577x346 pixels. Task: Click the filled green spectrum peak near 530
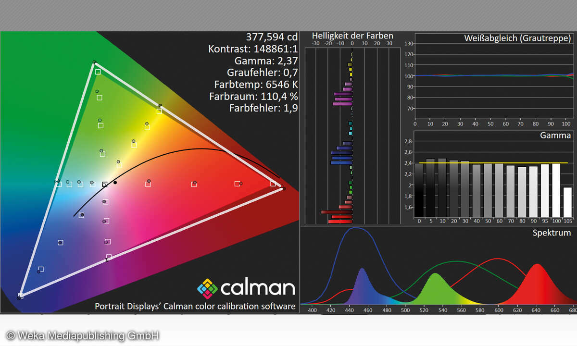435,291
